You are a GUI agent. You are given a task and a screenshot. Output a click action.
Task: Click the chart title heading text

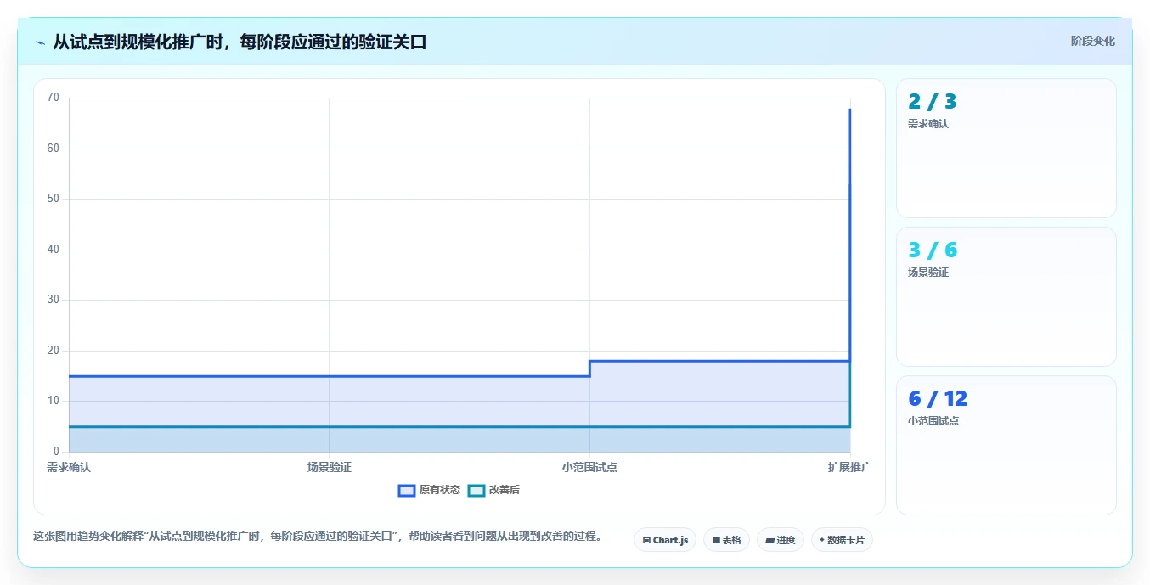click(x=240, y=42)
